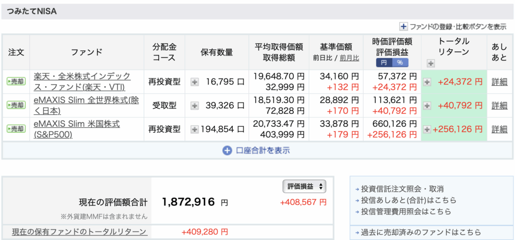Switch valuation display to 円

click(x=384, y=62)
